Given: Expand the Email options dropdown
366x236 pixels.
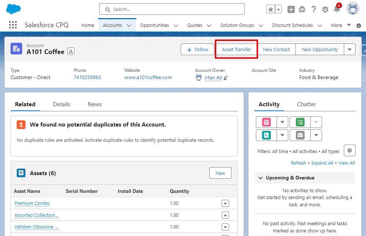Looking at the screenshot, I should pos(316,135).
